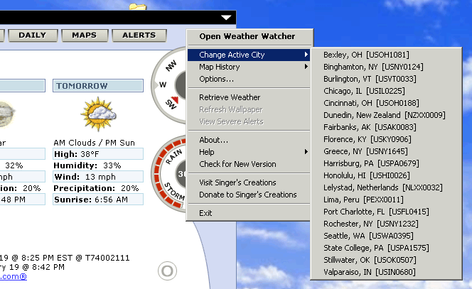Click the white title bar dropdown arrow
Image resolution: width=472 pixels, height=289 pixels.
click(x=226, y=17)
